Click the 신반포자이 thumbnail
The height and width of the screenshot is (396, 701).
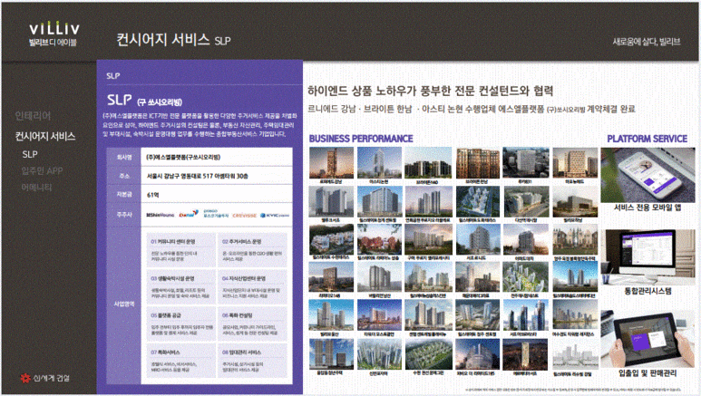tap(379, 354)
